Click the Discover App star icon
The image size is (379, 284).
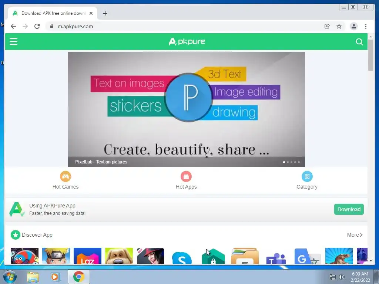pos(16,235)
